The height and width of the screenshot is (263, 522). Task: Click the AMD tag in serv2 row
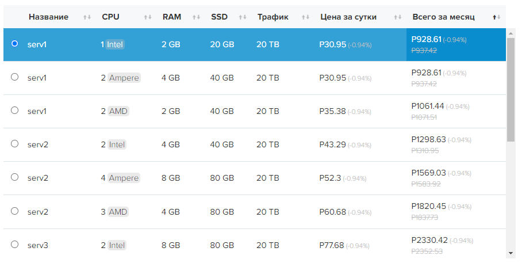118,212
